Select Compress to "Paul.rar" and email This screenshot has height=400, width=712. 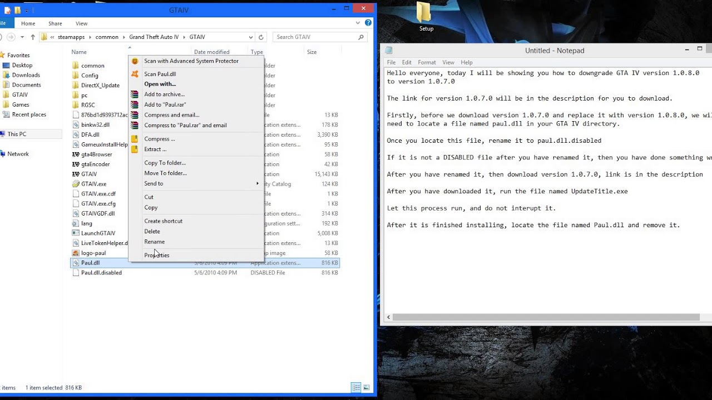tap(185, 125)
